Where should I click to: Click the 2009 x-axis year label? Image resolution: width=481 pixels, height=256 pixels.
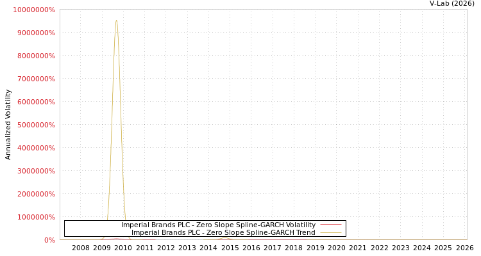click(x=102, y=248)
